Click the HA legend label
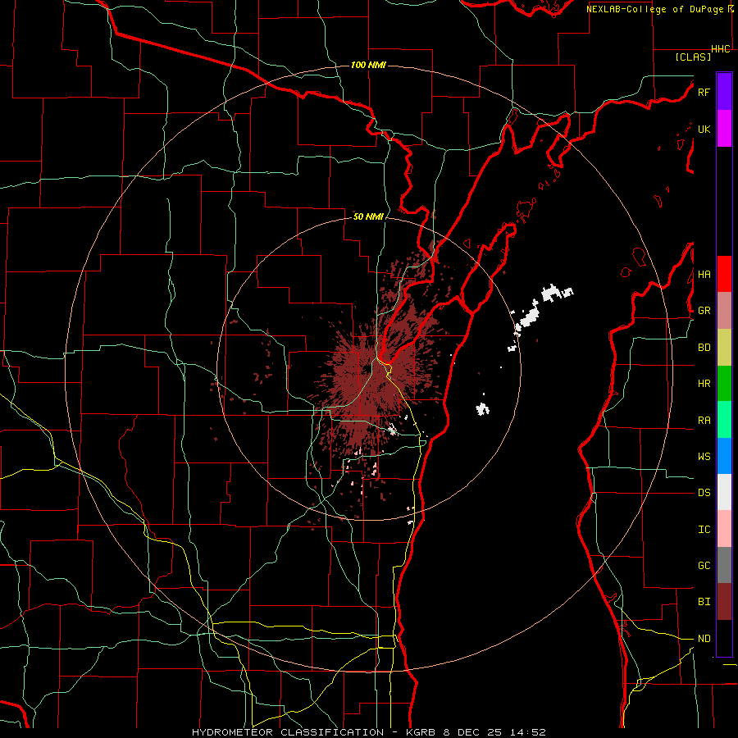 [704, 274]
